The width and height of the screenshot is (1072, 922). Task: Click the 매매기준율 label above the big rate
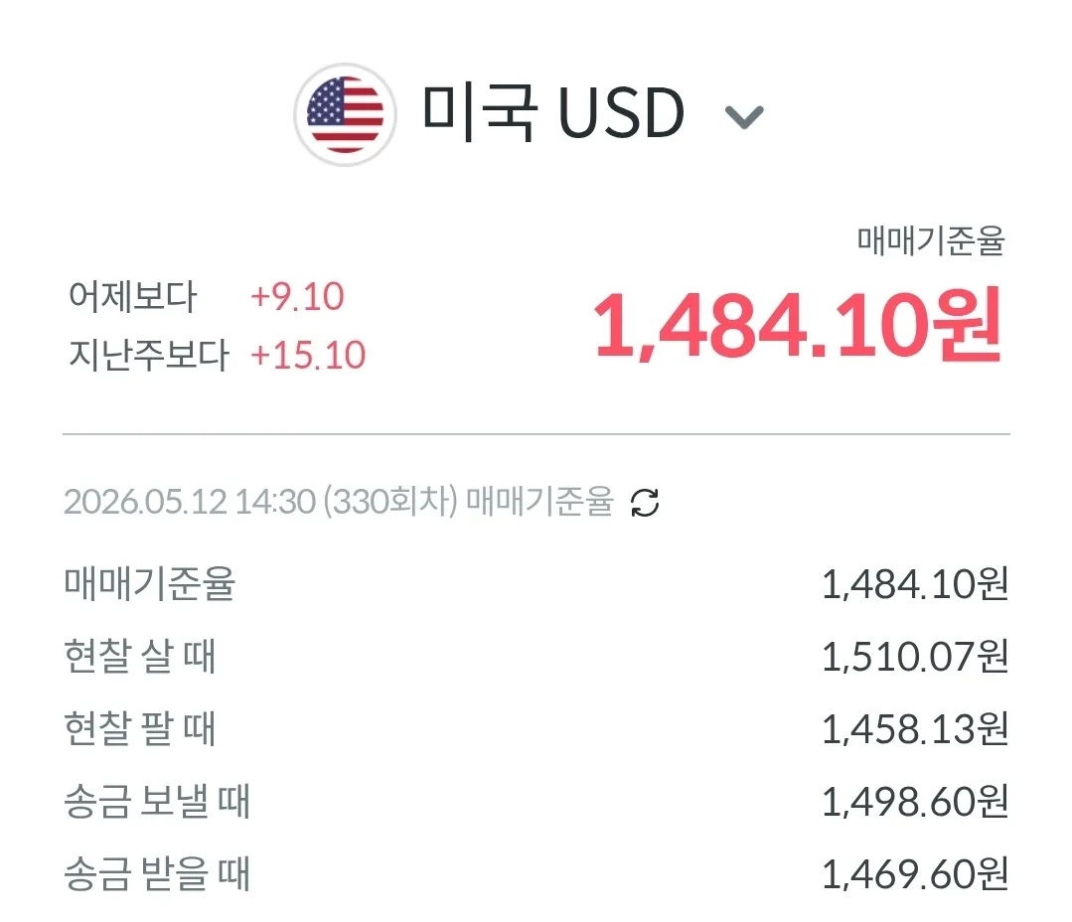tap(931, 240)
